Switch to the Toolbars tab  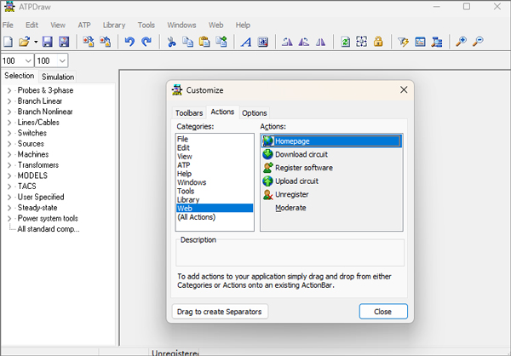pos(189,112)
